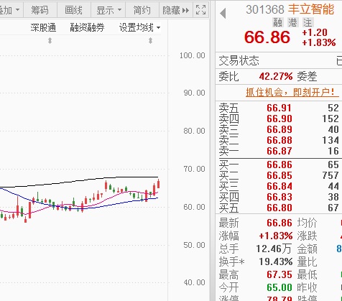Click the 卖一 price 66.87
This screenshot has width=342, height=301.
(x=279, y=151)
